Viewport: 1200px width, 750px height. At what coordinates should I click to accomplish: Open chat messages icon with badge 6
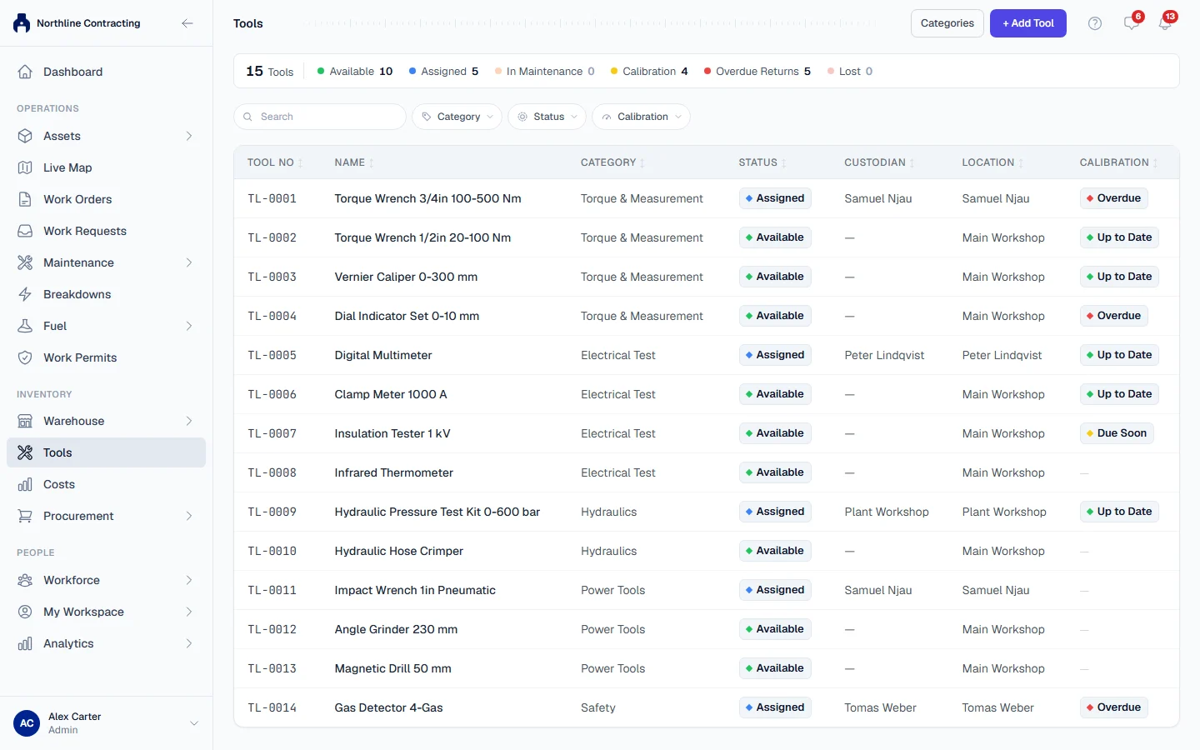pos(1132,23)
